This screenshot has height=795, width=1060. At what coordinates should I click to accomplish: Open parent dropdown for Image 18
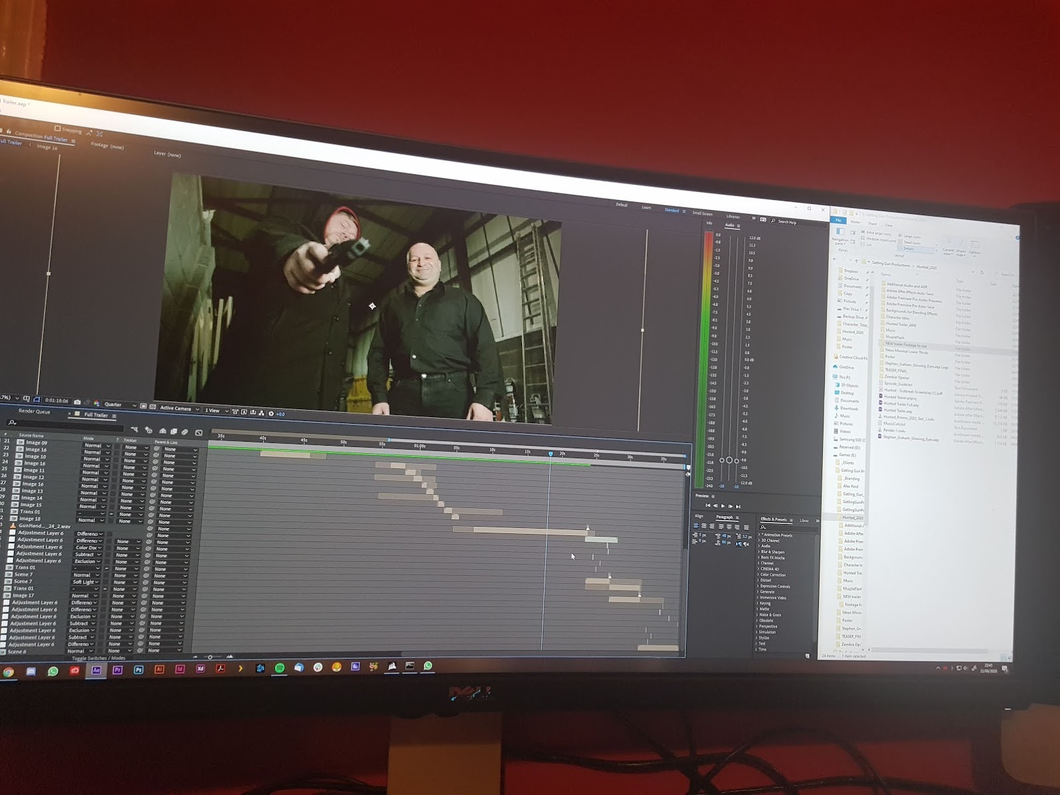point(175,523)
